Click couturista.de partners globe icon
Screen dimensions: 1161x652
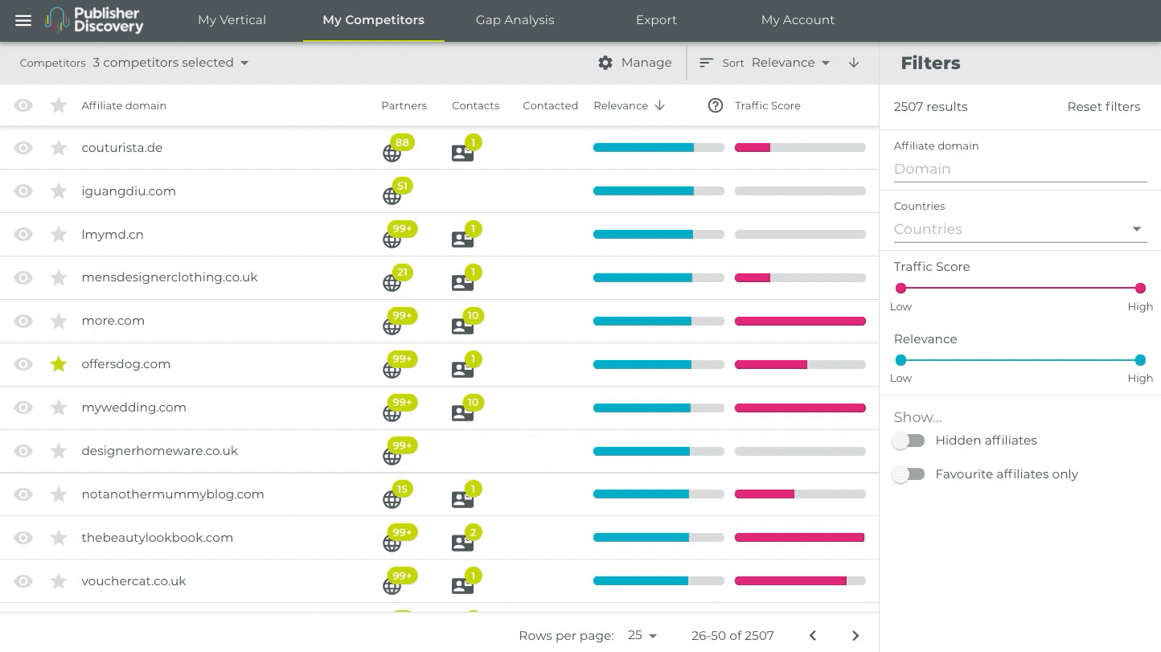click(x=392, y=153)
